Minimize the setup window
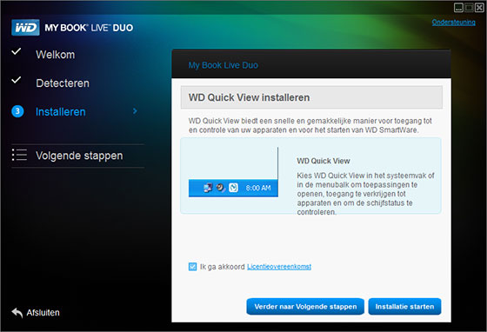 [458, 8]
